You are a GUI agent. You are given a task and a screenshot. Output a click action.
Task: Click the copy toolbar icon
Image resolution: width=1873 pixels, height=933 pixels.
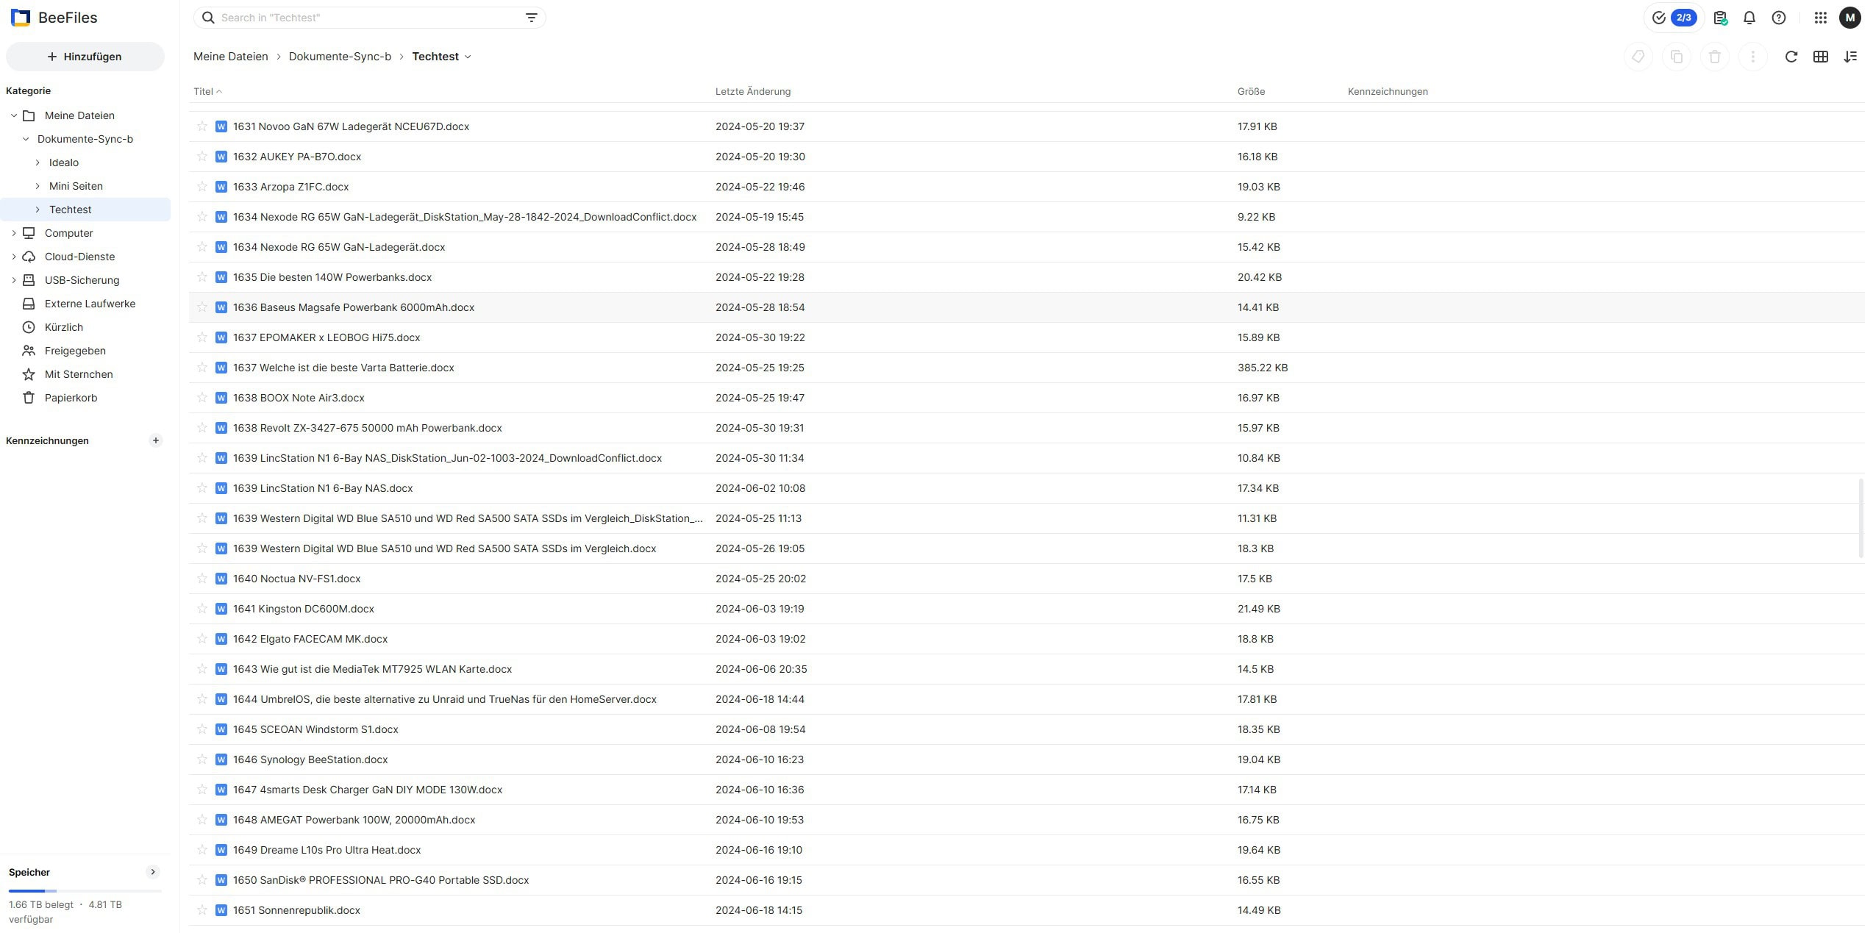[1677, 57]
